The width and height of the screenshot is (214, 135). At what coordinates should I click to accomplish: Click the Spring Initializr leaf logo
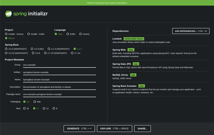(8, 14)
